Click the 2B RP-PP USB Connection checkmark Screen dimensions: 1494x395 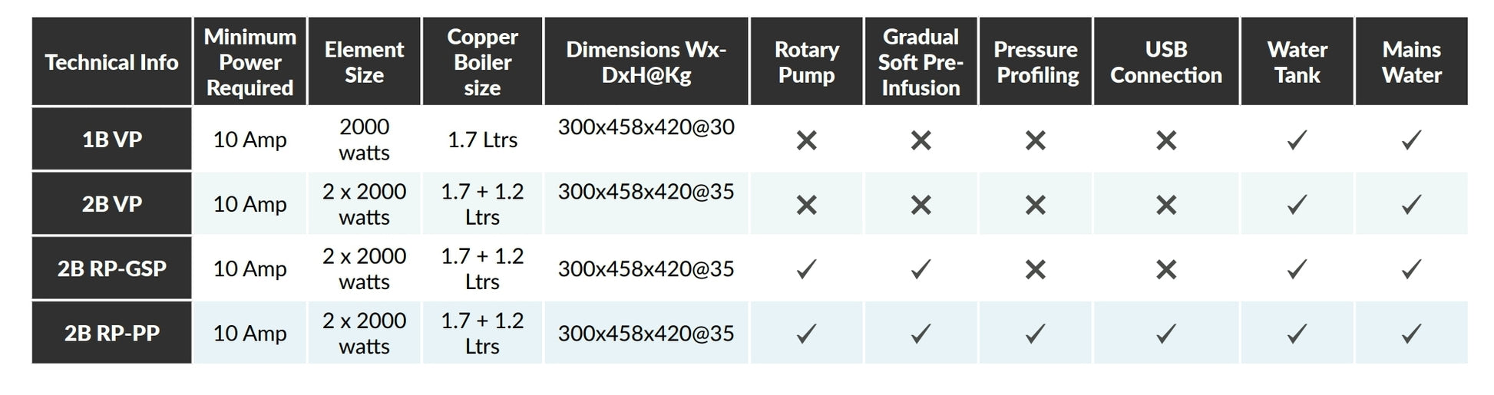1166,333
